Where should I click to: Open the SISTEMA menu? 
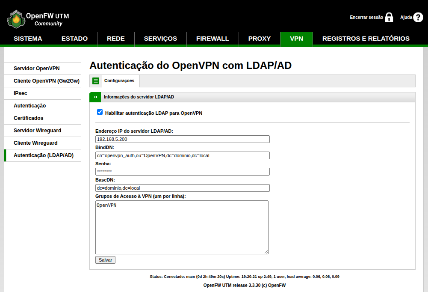click(x=28, y=39)
